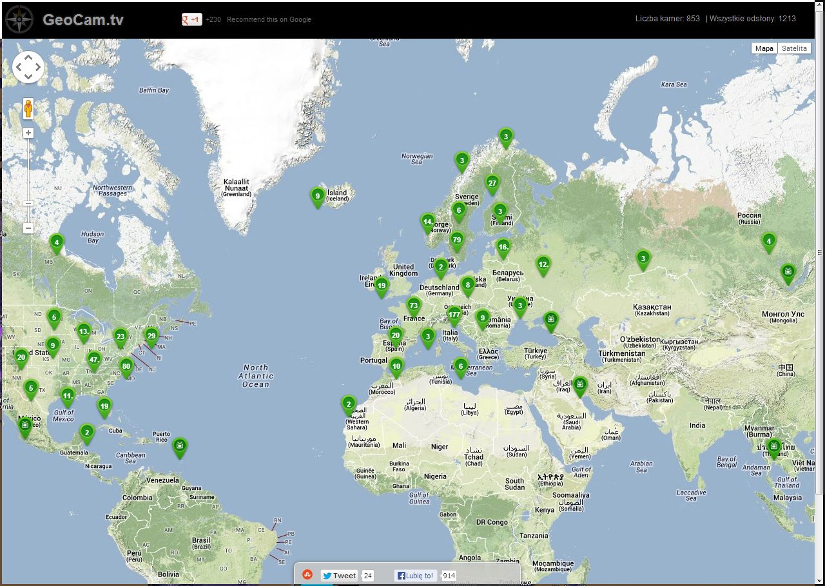Switch to the Mapa map view

point(764,48)
